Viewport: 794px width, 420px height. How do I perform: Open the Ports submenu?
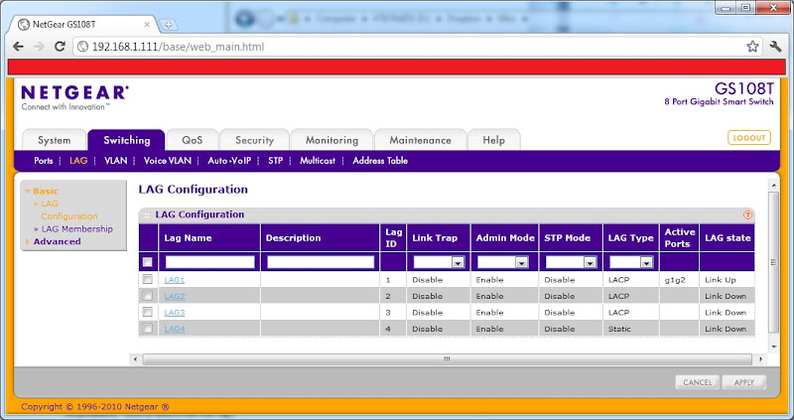tap(44, 161)
